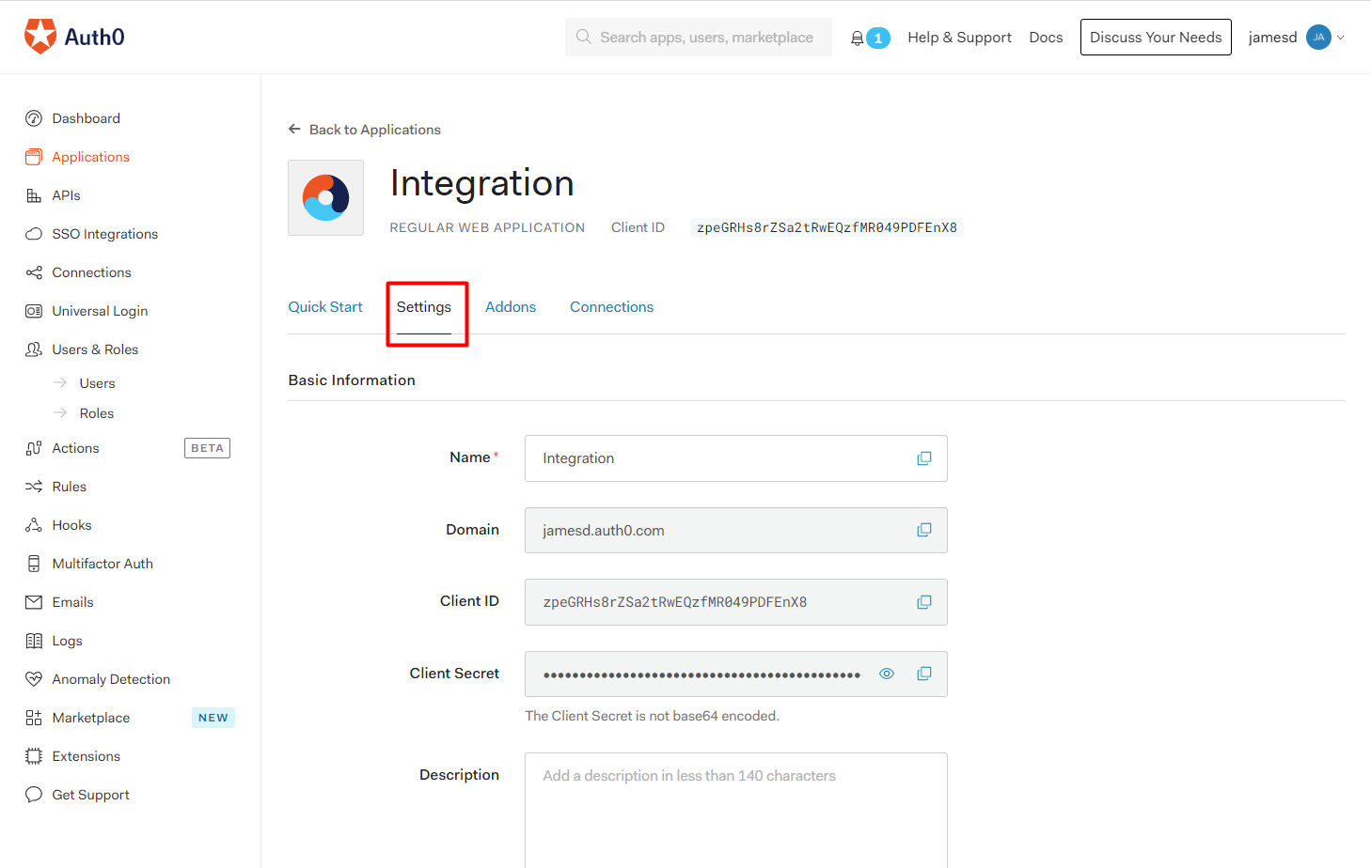This screenshot has width=1371, height=868.
Task: Click the back arrow icon
Action: point(294,129)
